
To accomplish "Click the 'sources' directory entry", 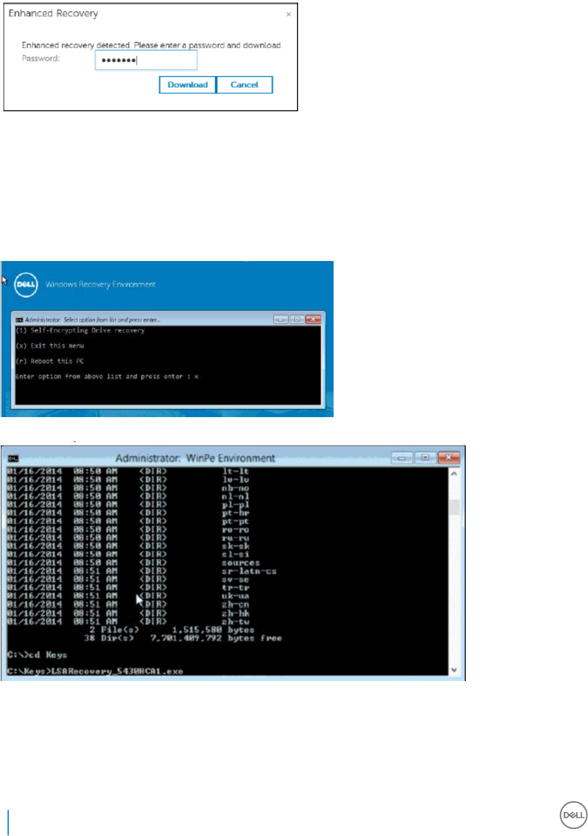I will [x=241, y=563].
